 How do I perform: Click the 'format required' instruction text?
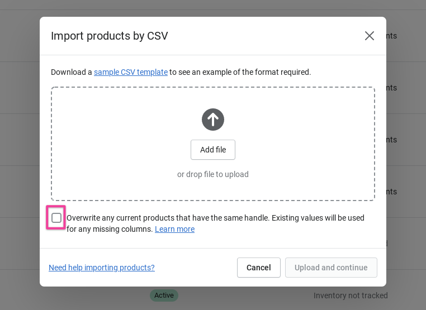[x=280, y=72]
